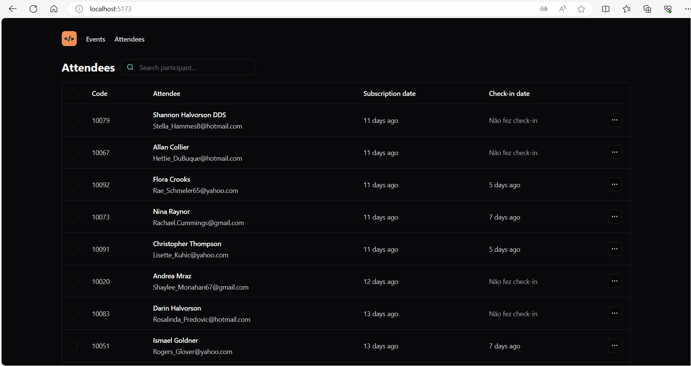Click email Shaylee_Monahan67@gmail.com

pos(201,287)
